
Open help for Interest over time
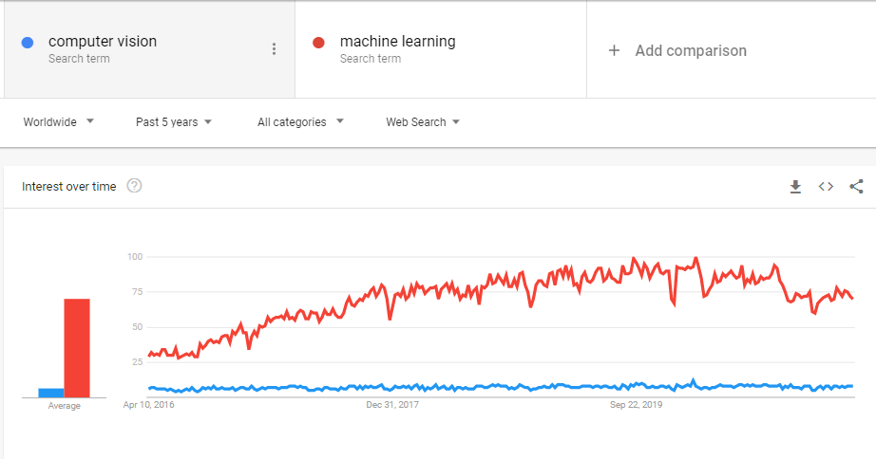point(134,186)
